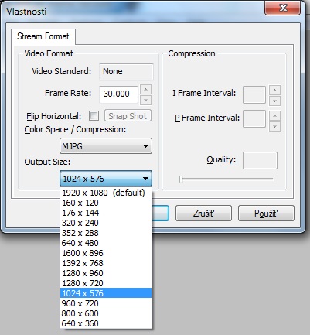Click the Quality slider handle
This screenshot has height=335, width=310.
tap(181, 179)
